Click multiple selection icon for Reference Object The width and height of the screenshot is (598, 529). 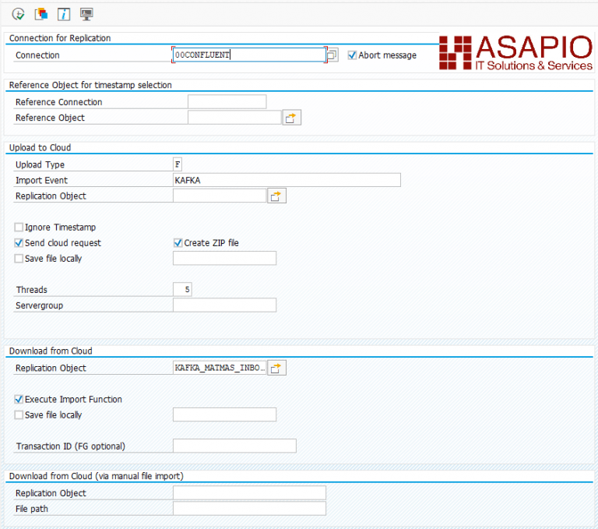point(291,118)
